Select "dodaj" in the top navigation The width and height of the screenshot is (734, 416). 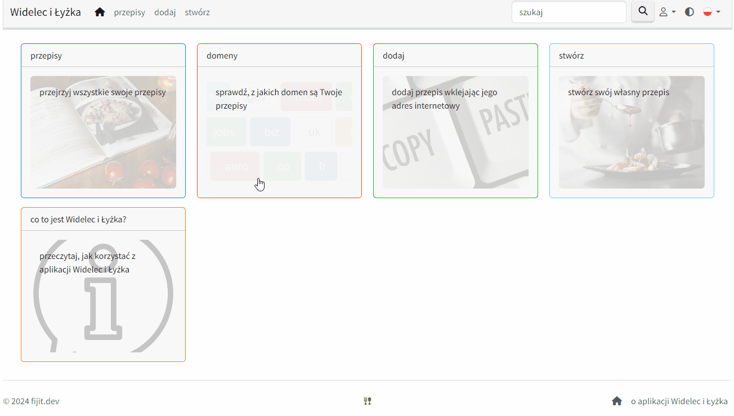coord(165,12)
